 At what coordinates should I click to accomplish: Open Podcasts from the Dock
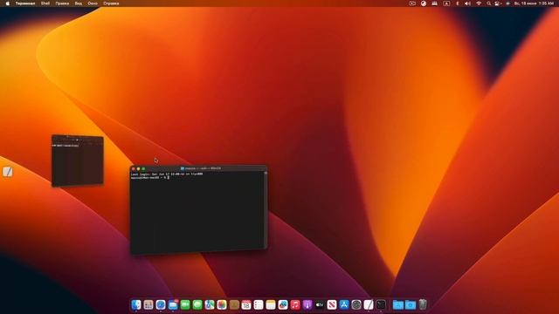pos(307,304)
